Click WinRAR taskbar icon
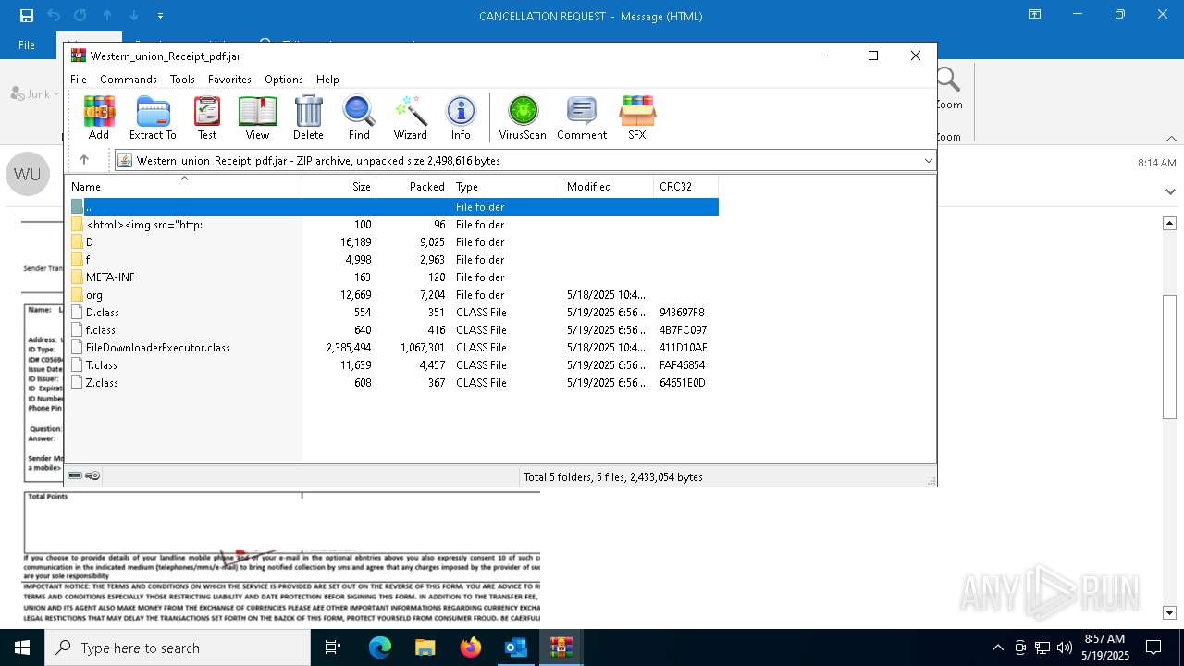1184x666 pixels. pyautogui.click(x=561, y=647)
